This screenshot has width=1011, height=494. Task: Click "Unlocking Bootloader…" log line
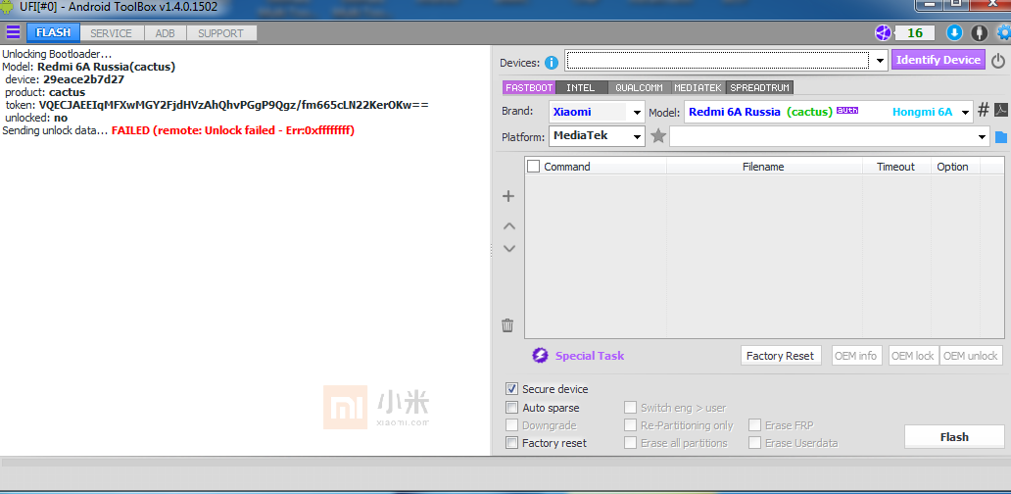tap(58, 54)
